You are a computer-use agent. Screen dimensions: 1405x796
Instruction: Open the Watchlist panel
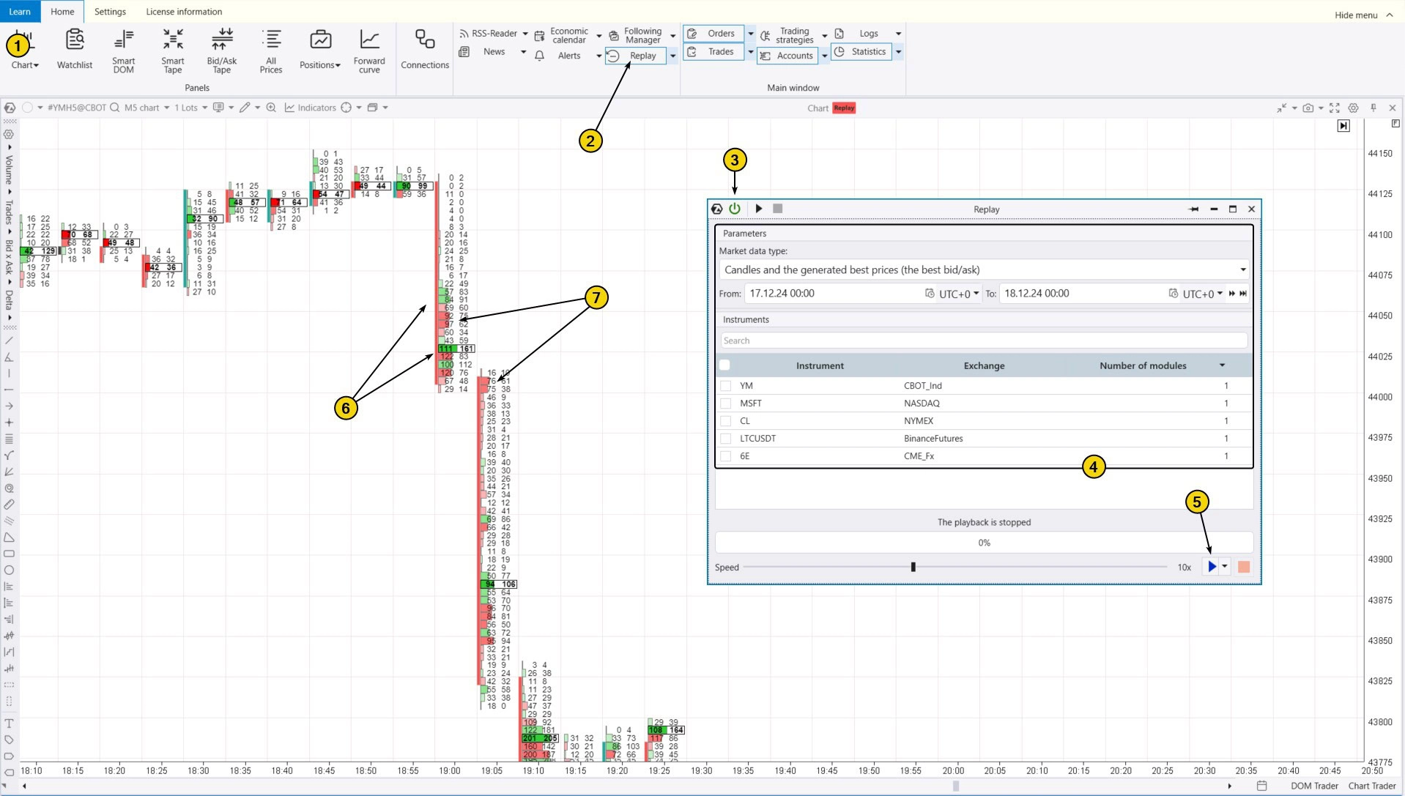point(75,50)
